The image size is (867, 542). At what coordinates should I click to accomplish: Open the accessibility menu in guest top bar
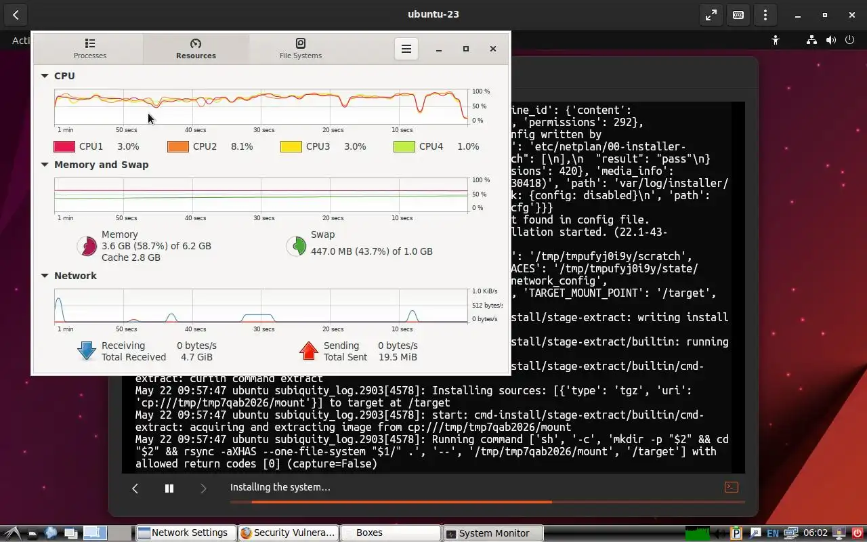pyautogui.click(x=776, y=41)
